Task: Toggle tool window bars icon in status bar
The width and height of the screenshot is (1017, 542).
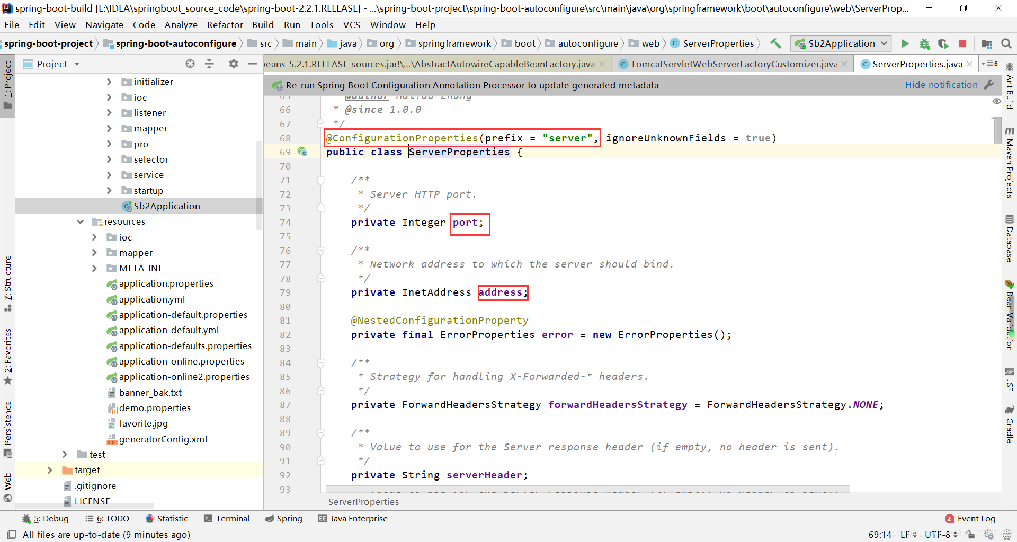Action: [x=12, y=535]
